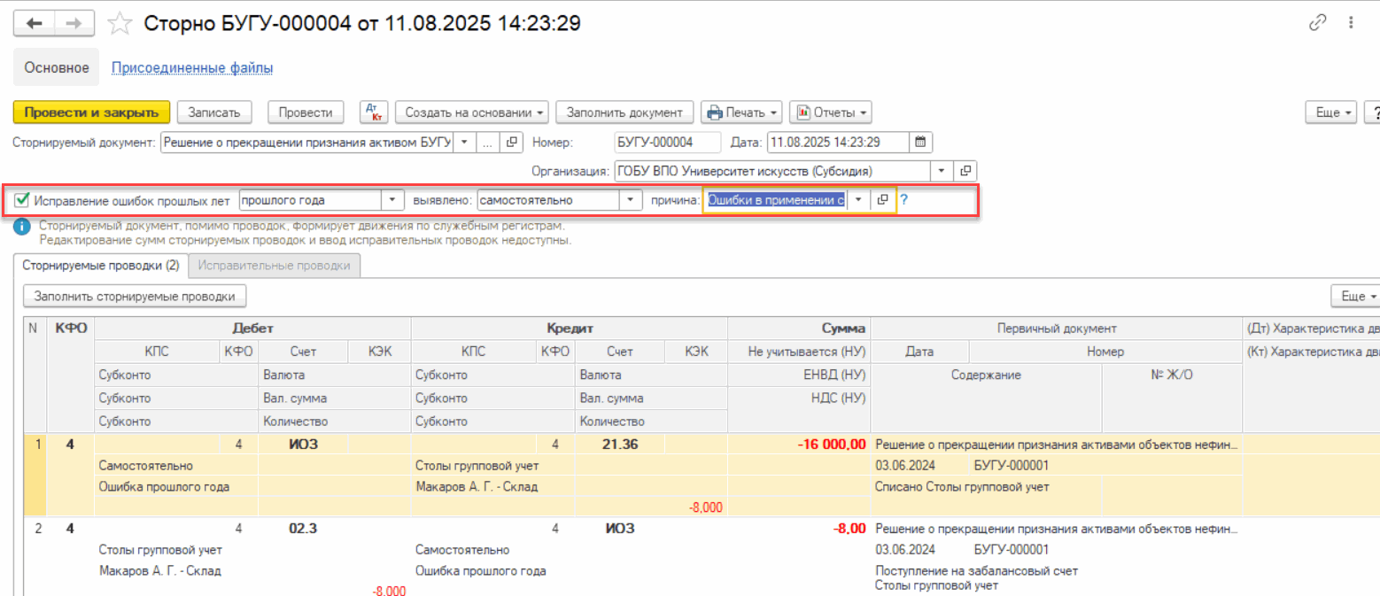Copy link using chain icon
The image size is (1380, 596).
point(1317,24)
